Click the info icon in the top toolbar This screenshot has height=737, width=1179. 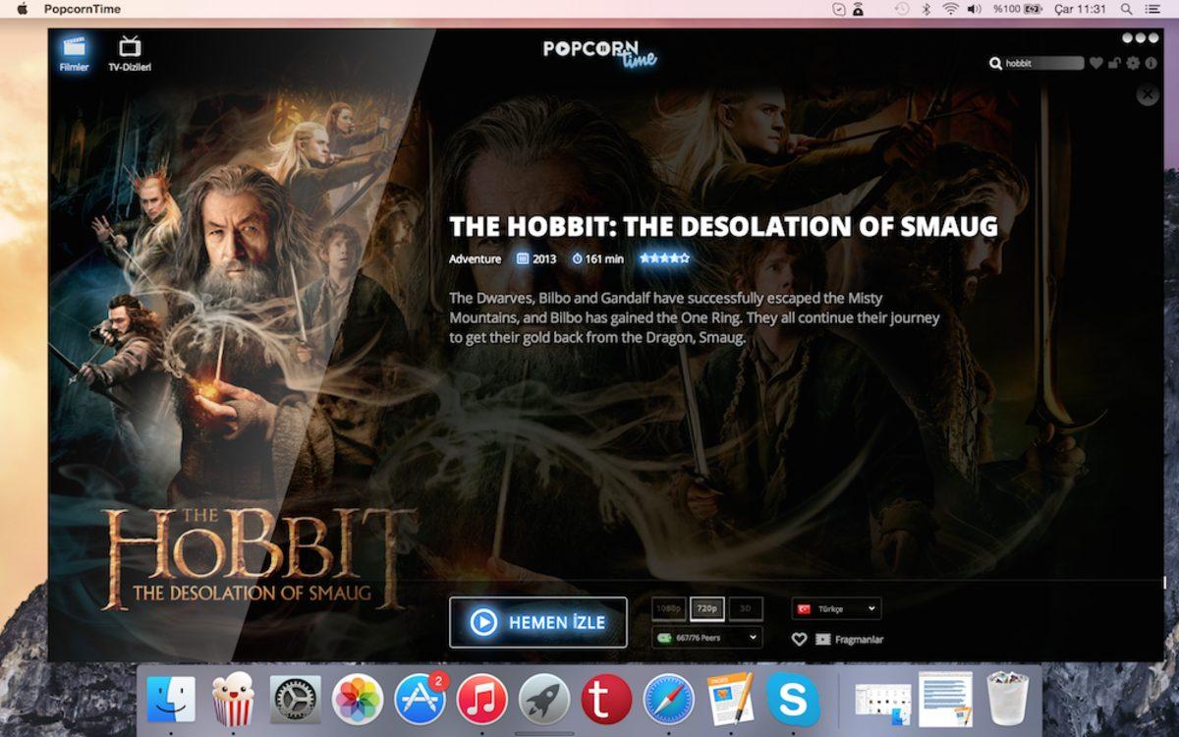1151,63
